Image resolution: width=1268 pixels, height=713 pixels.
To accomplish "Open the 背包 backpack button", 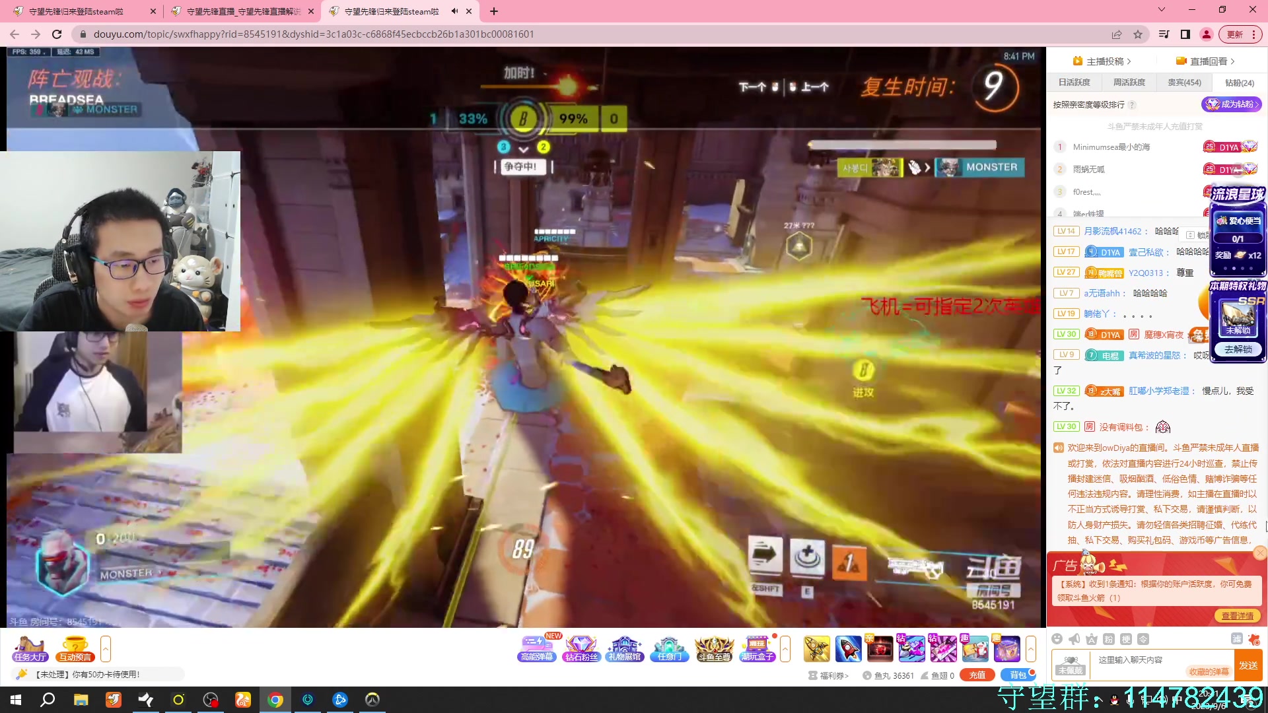I will coord(1018,675).
